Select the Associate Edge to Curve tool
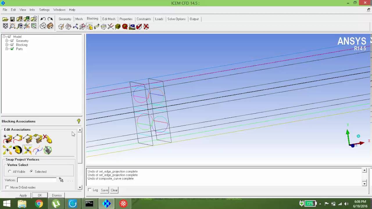 pyautogui.click(x=17, y=139)
